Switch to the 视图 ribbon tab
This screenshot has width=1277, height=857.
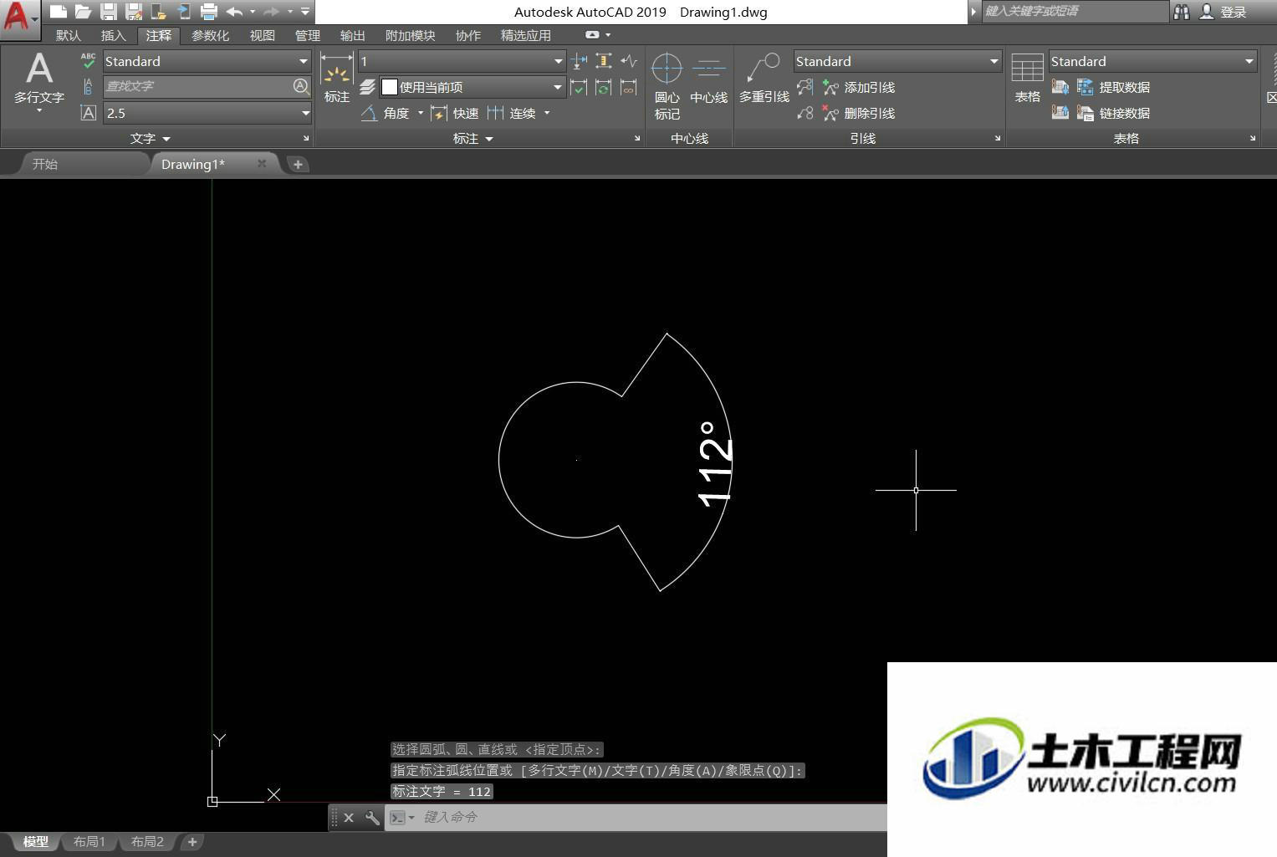[262, 35]
